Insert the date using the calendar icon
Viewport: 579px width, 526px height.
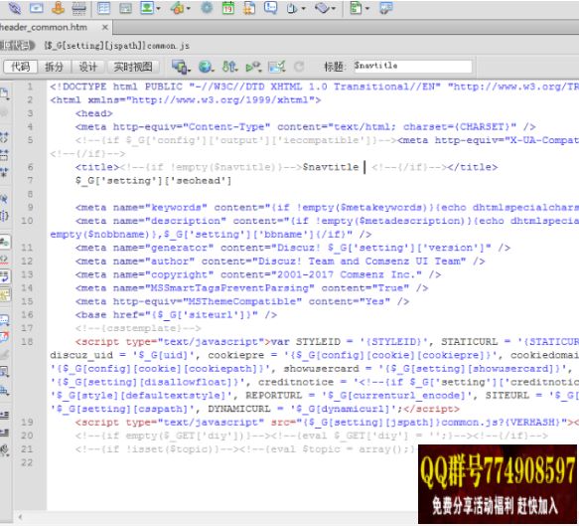(228, 7)
